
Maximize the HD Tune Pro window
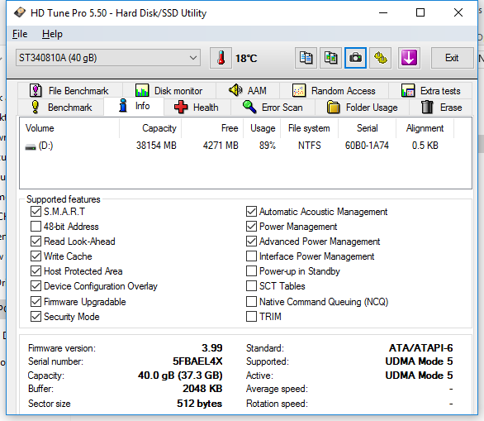[x=420, y=12]
